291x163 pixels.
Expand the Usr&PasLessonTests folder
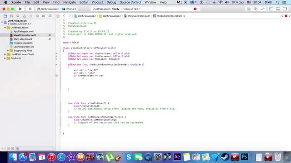point(5,54)
